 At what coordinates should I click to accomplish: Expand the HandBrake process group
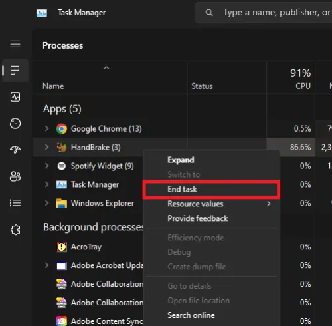(46, 147)
